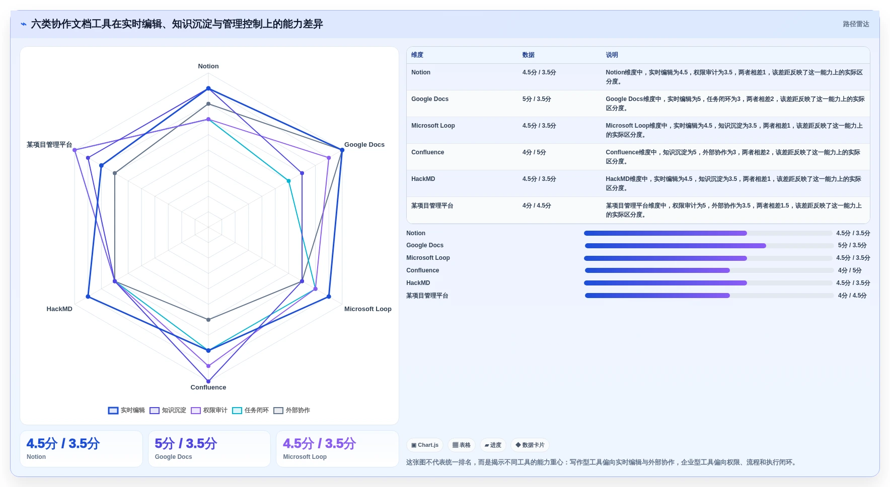This screenshot has width=890, height=487.
Task: Click the Confluence axis label on radar
Action: click(208, 387)
